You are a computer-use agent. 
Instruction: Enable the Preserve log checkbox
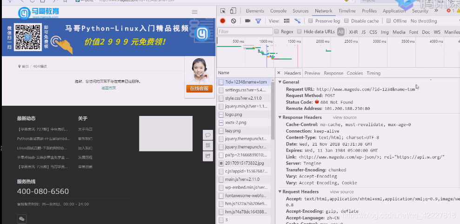310,21
